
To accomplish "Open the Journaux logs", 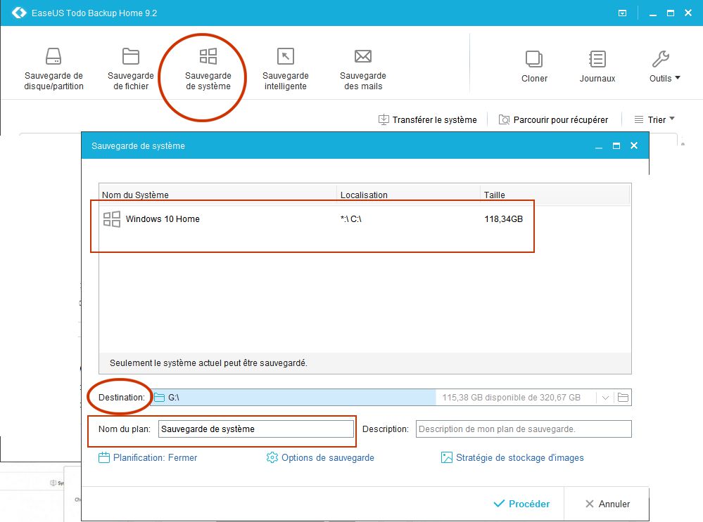I will pos(597,66).
